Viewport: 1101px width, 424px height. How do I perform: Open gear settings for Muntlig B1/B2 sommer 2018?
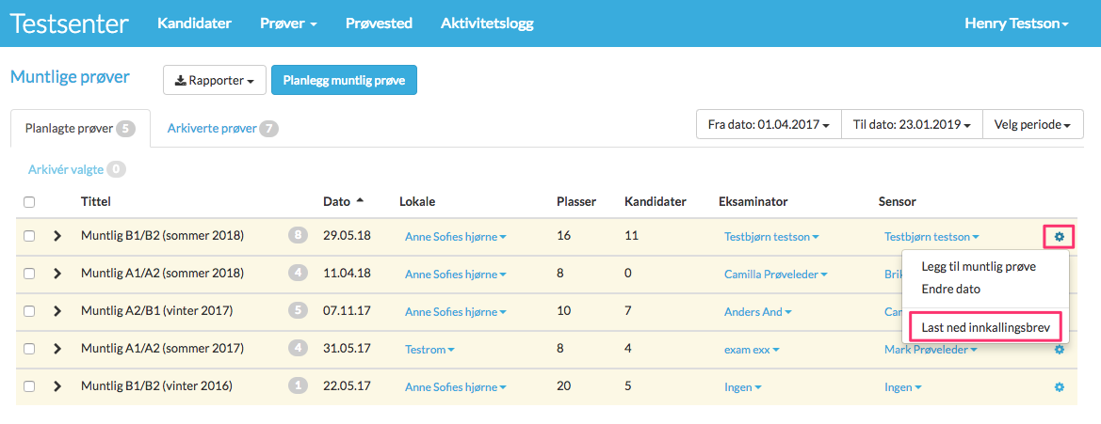[x=1059, y=237]
